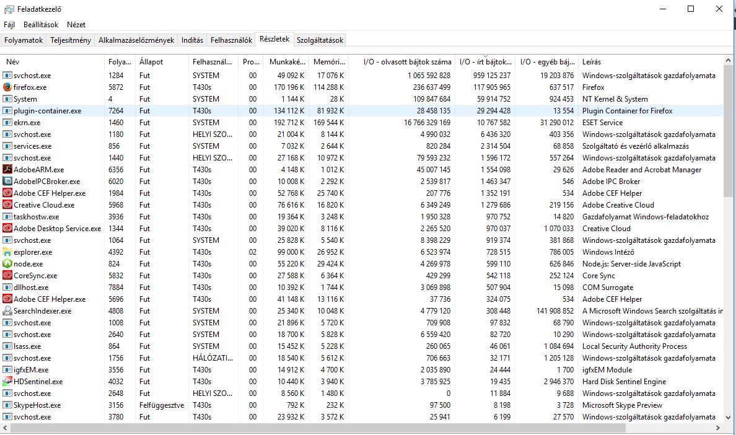The image size is (736, 435).
Task: Select '141 908 852' I/O value
Action: [x=555, y=310]
